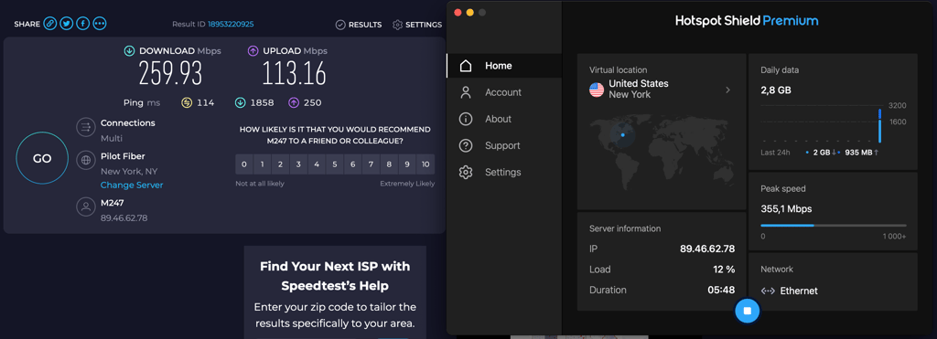Click the 2,8 GB daily data value
Viewport: 937px width, 339px height.
(x=776, y=90)
